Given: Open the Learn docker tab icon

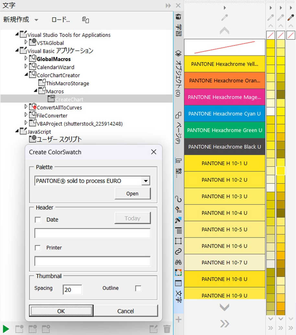Looking at the screenshot, I should pyautogui.click(x=178, y=17).
